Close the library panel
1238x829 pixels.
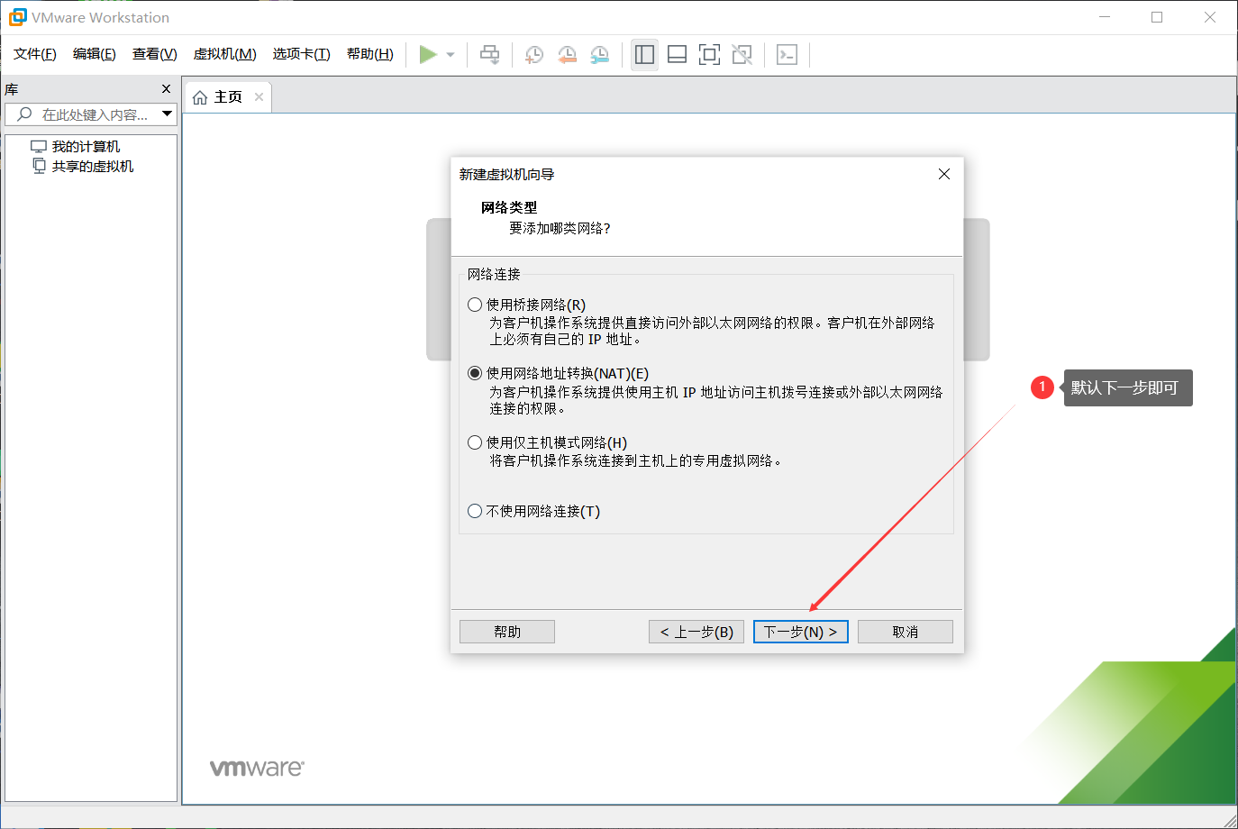[166, 89]
